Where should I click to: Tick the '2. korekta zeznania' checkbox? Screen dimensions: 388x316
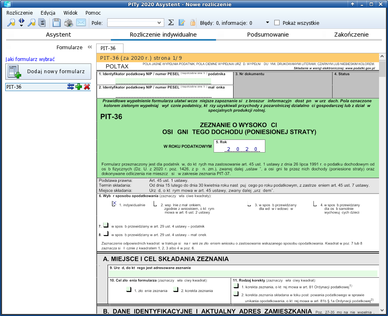(176, 290)
